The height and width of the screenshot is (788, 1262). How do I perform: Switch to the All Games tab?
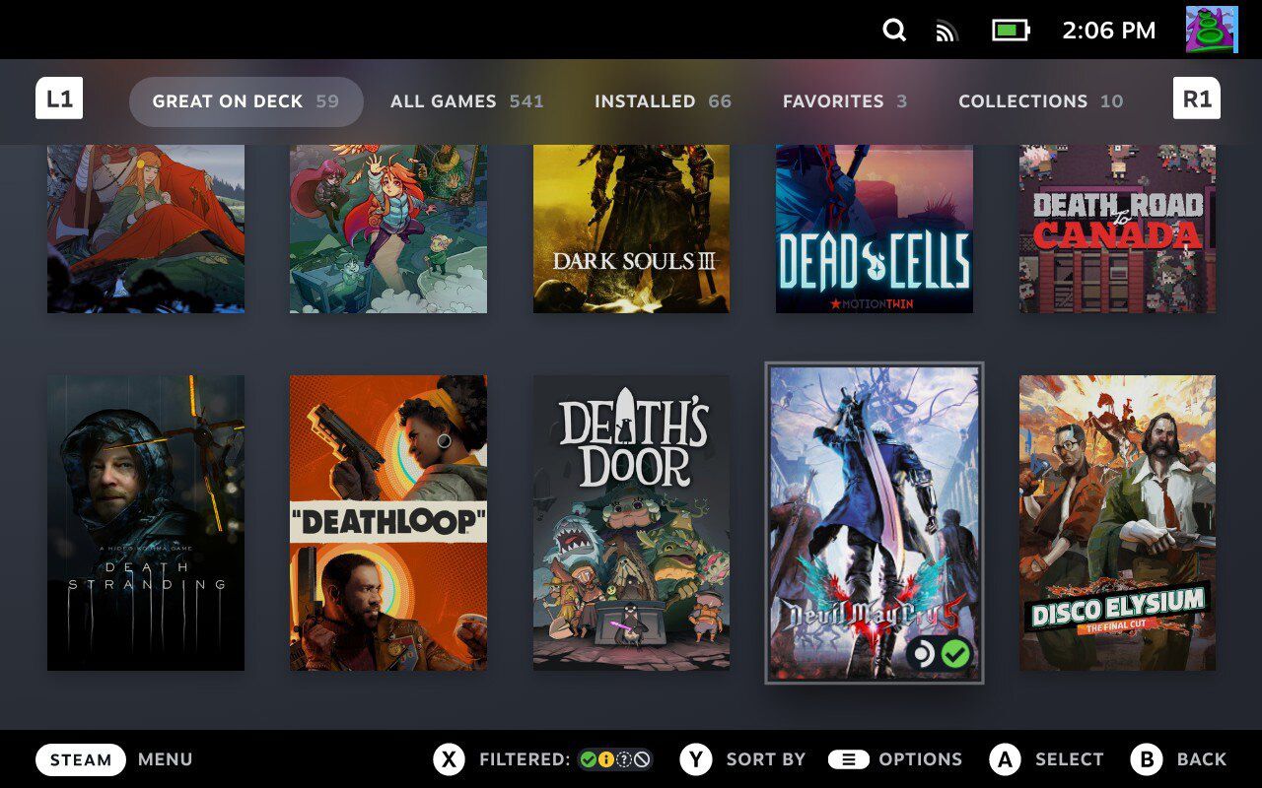[467, 101]
